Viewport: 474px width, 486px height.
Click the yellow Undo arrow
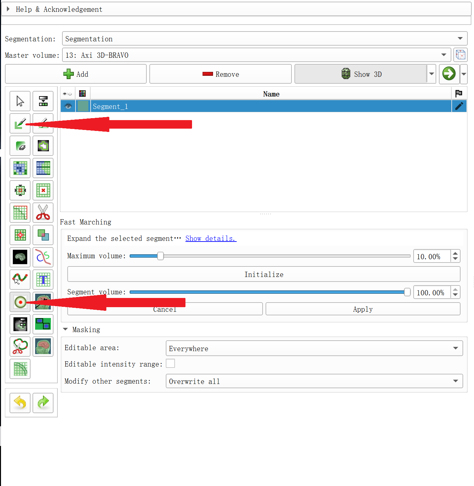tap(20, 403)
